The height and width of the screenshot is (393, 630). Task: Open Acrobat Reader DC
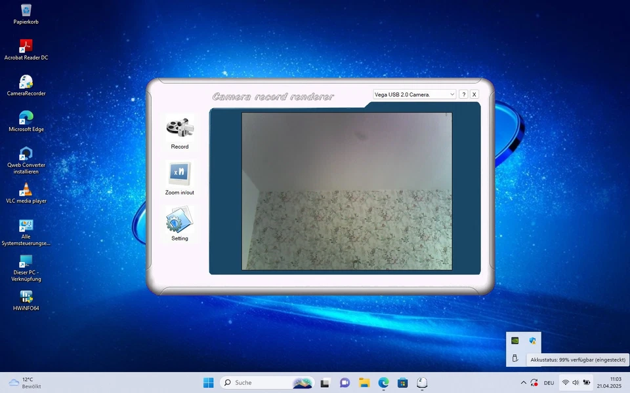coord(26,46)
